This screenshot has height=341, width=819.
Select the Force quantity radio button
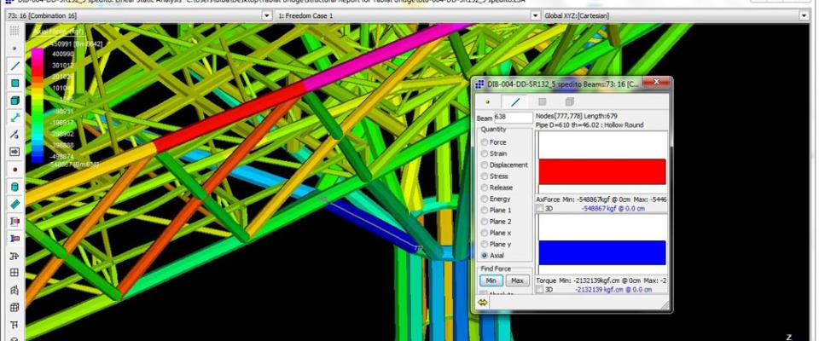tap(485, 142)
